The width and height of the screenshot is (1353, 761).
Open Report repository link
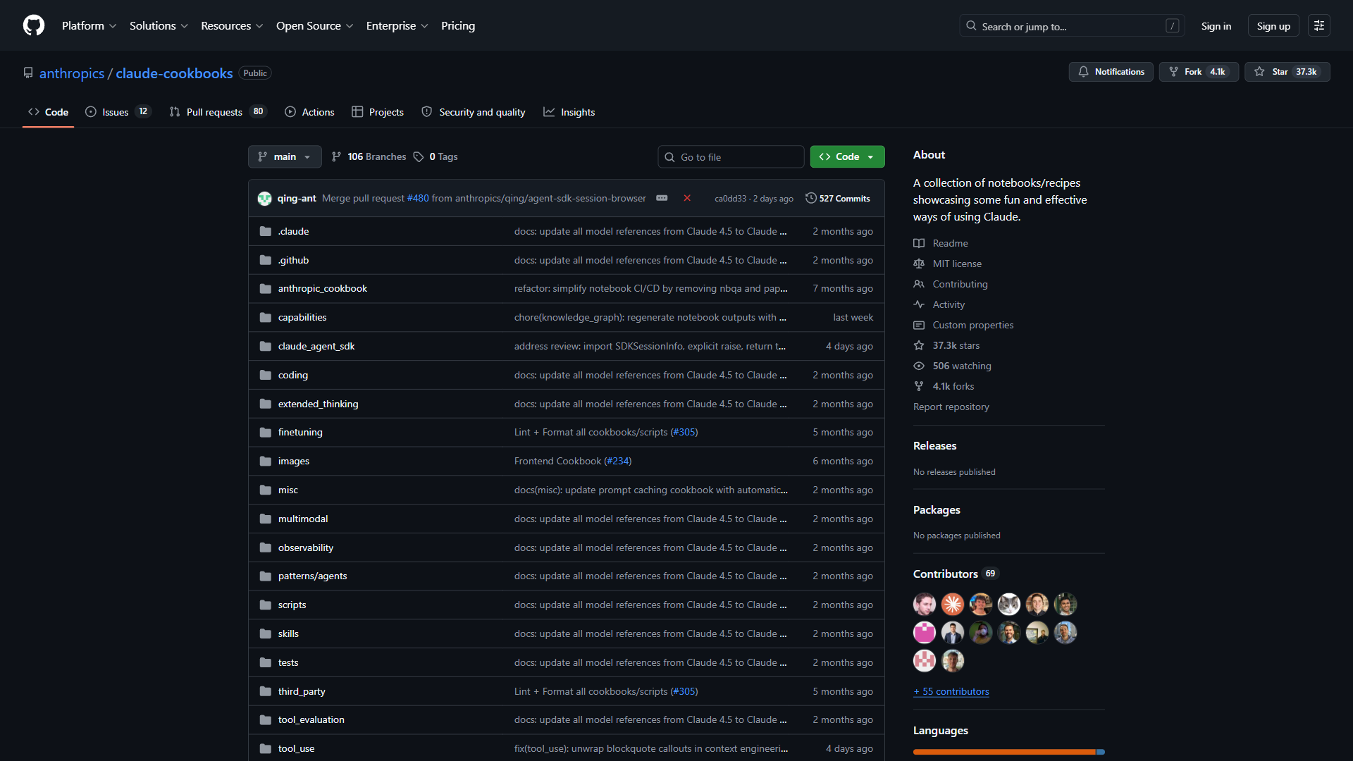(951, 407)
